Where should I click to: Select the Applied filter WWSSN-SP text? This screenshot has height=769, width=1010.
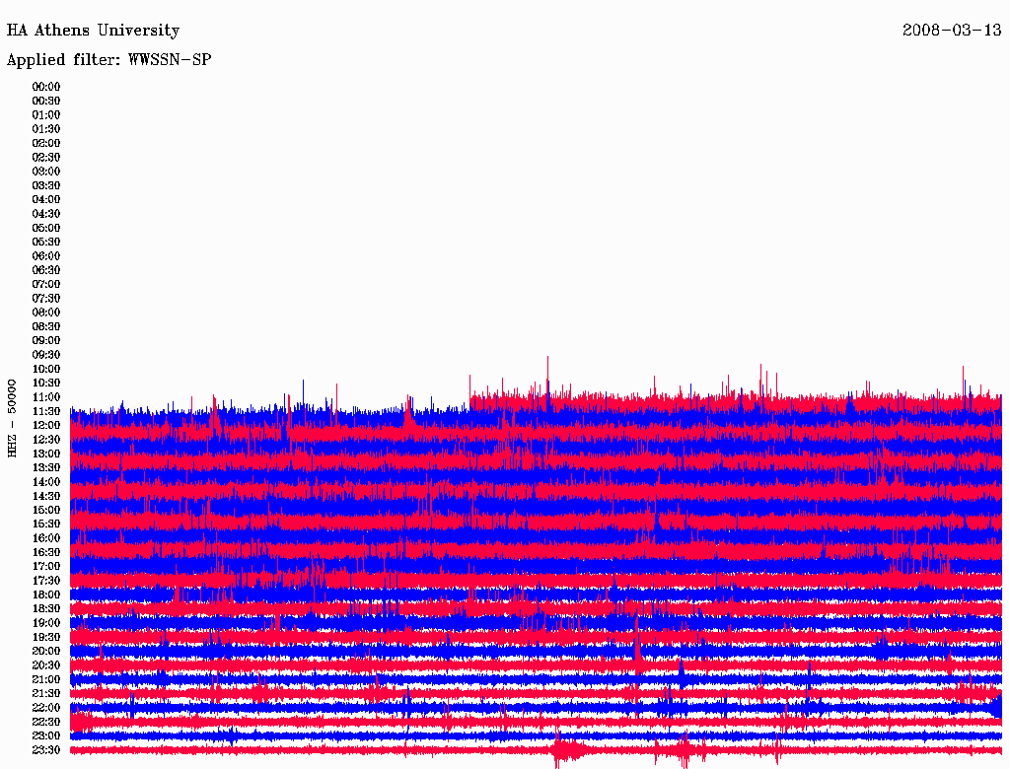[108, 60]
